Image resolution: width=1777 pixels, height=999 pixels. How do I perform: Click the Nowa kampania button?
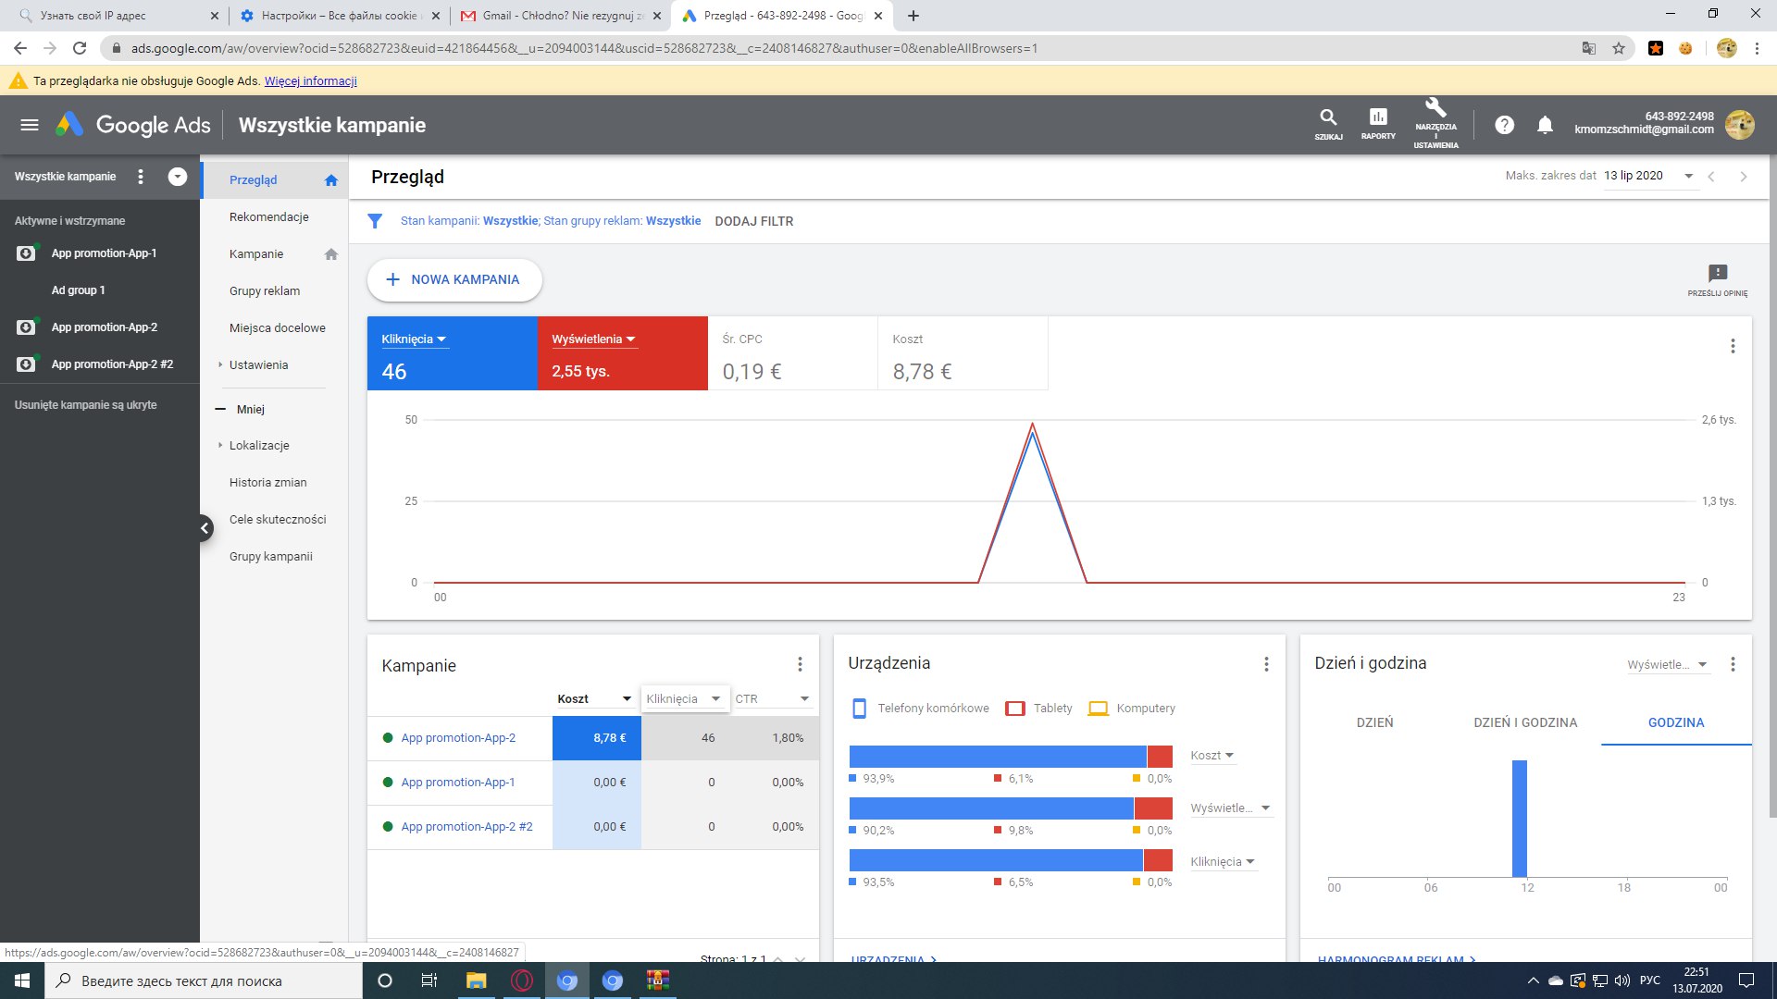454,280
